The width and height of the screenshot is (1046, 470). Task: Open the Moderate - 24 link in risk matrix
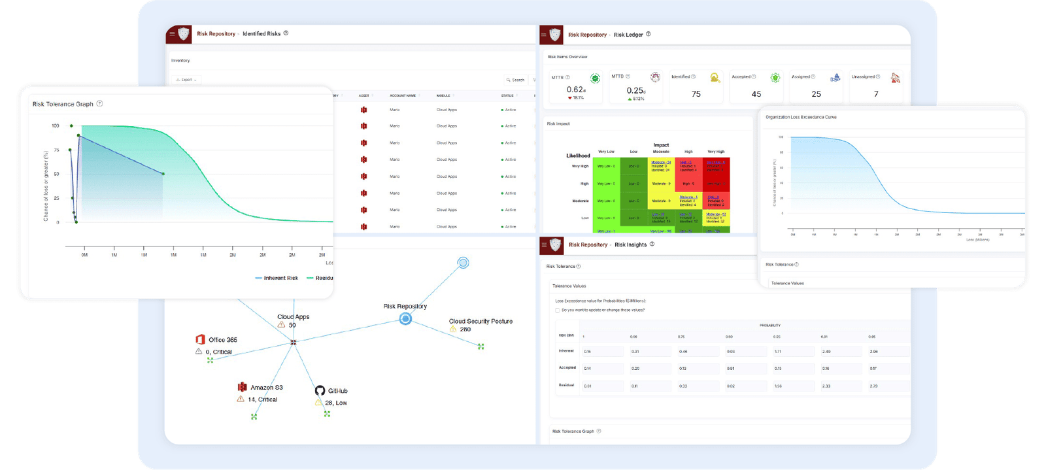click(661, 162)
